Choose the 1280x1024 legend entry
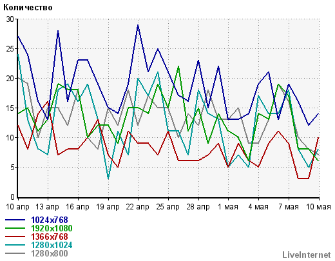 point(52,245)
